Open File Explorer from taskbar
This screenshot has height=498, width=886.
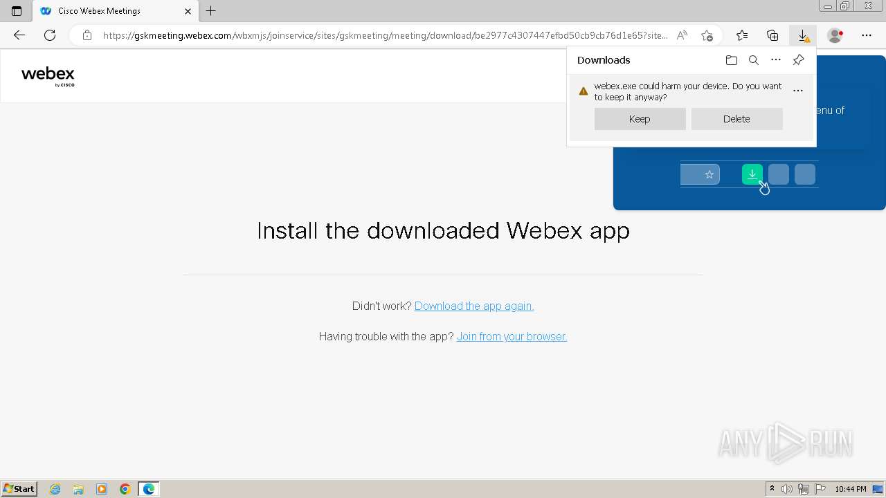[78, 489]
